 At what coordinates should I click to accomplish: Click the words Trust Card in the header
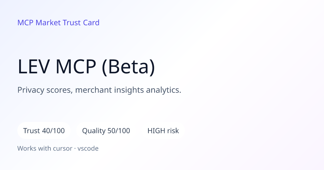point(81,23)
